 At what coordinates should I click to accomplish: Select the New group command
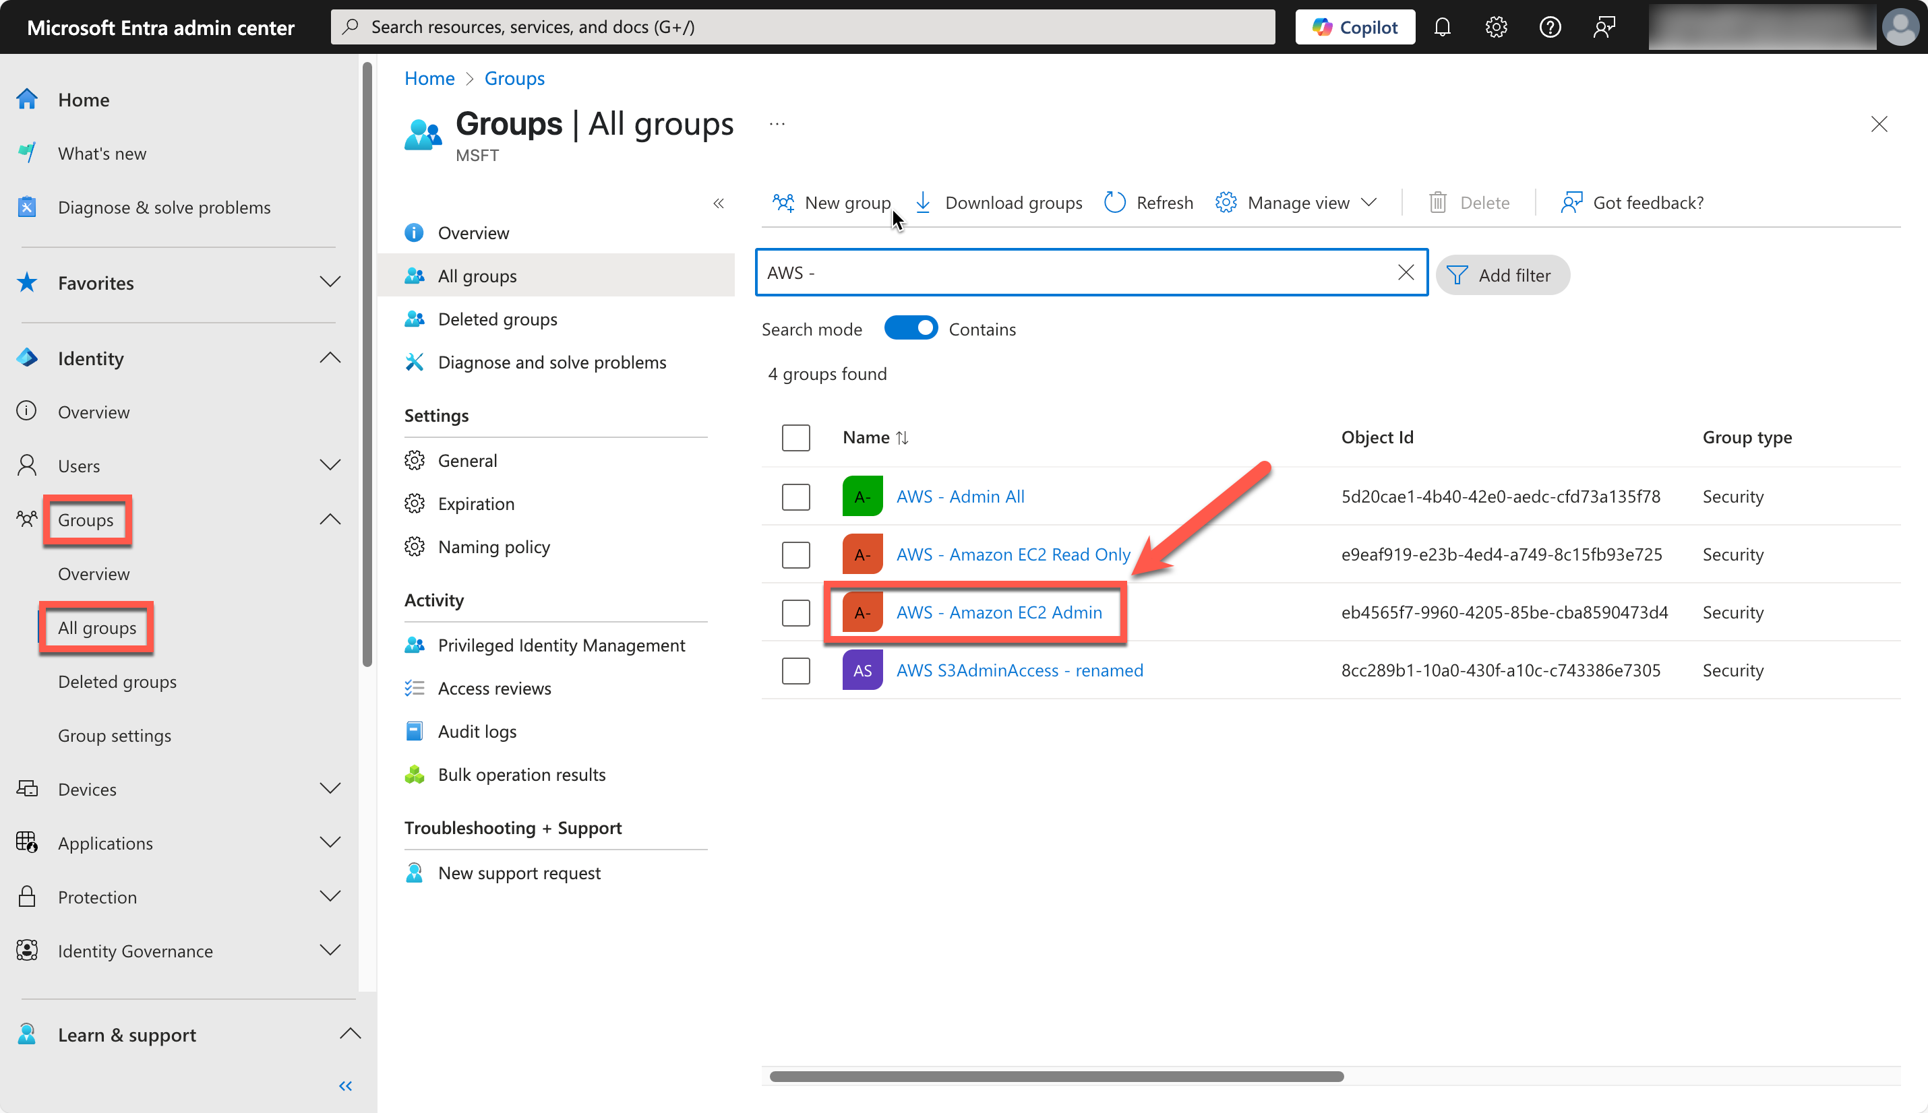pyautogui.click(x=832, y=202)
